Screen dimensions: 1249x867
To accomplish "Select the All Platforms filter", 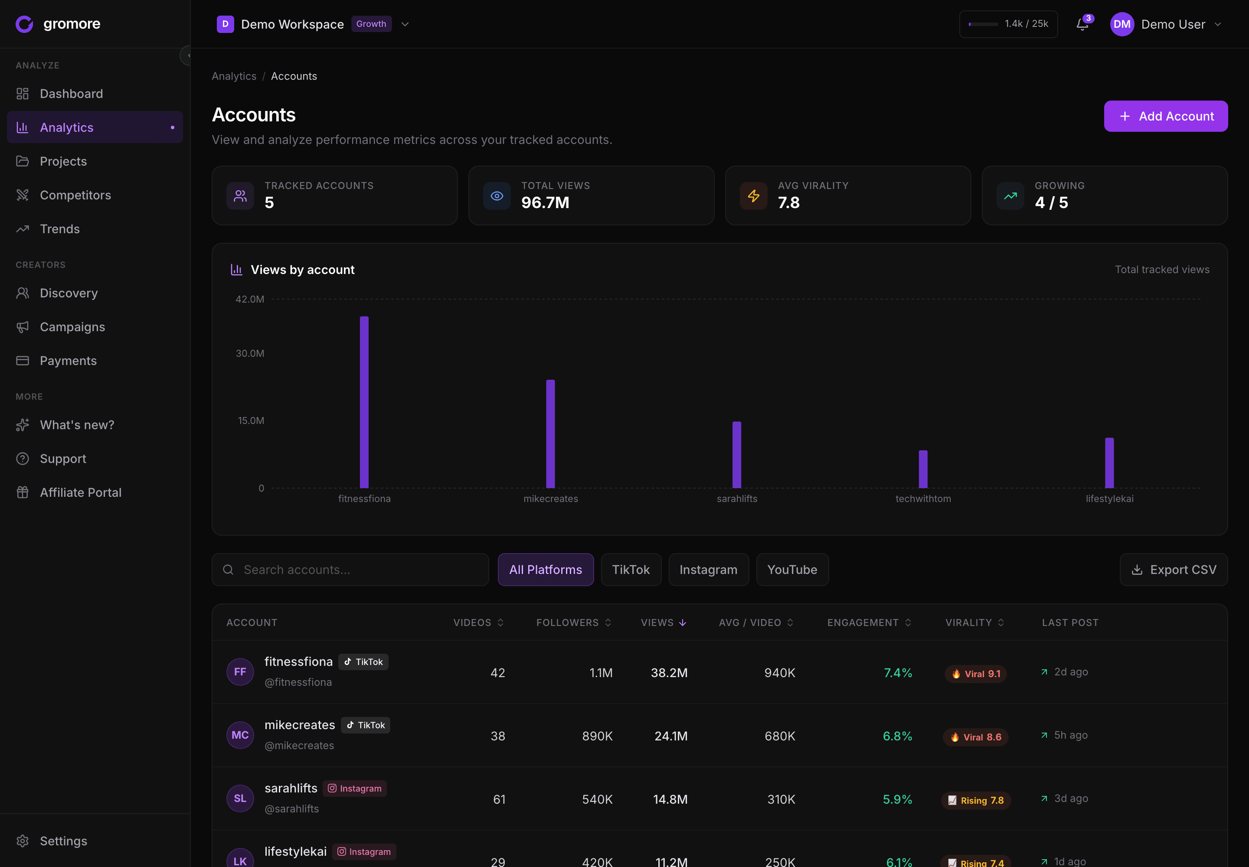I will 546,569.
